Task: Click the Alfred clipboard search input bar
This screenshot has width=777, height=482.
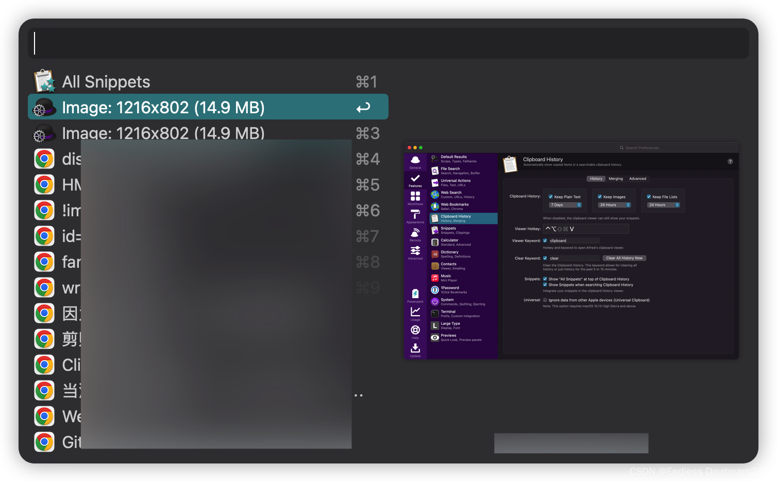Action: pyautogui.click(x=388, y=43)
